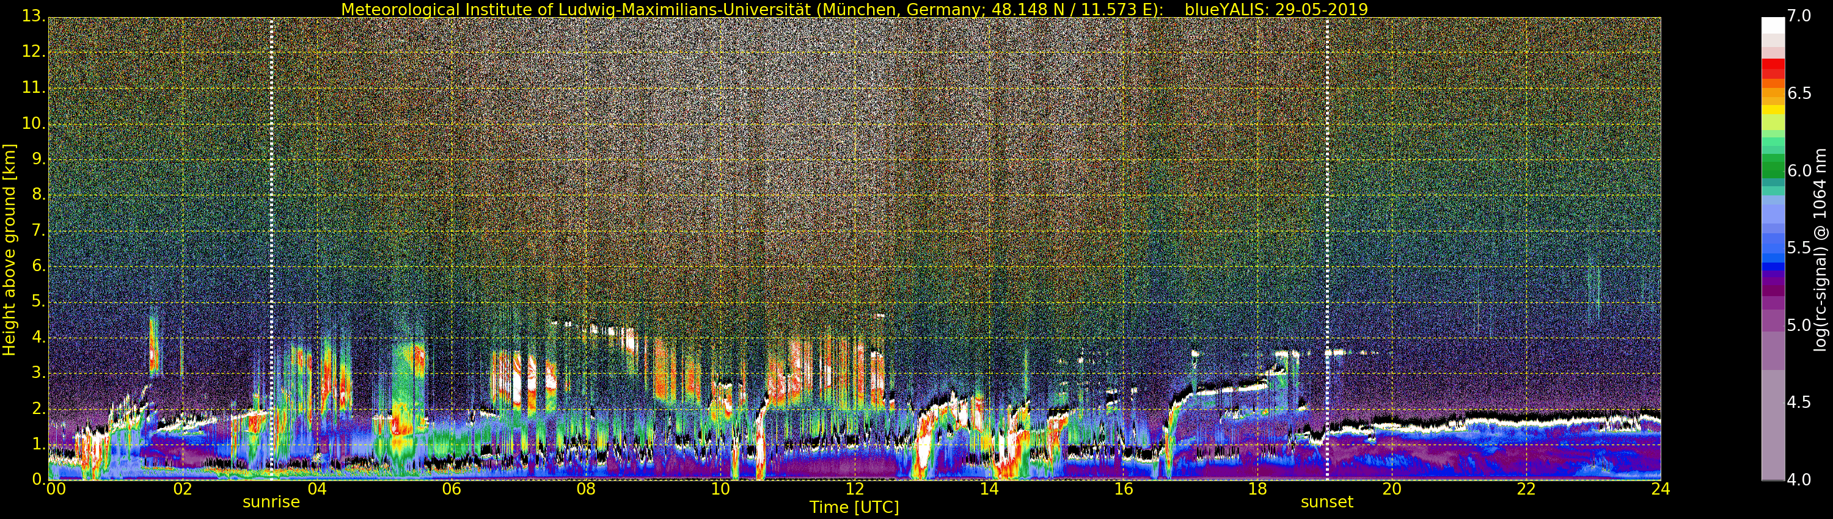Click the '02' time tick label

point(183,488)
